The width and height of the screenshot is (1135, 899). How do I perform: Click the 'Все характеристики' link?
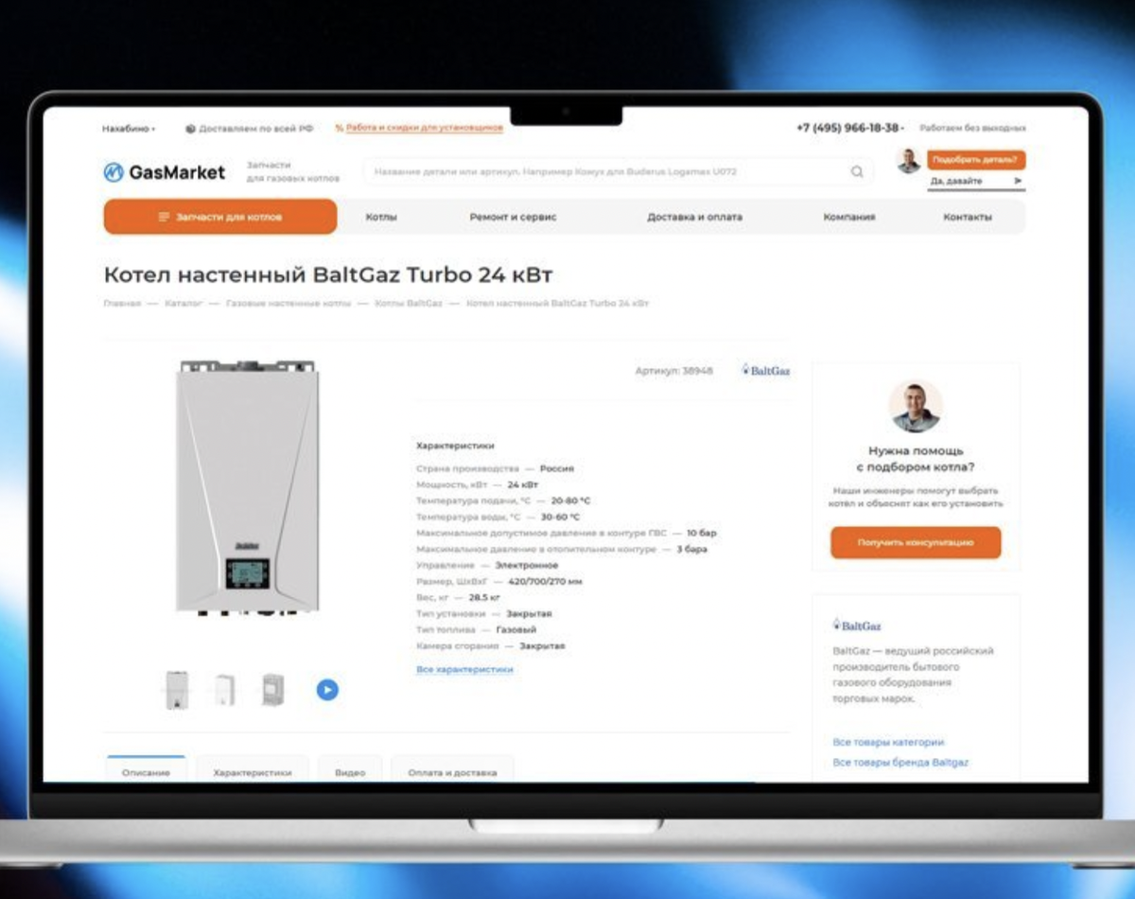pyautogui.click(x=464, y=669)
